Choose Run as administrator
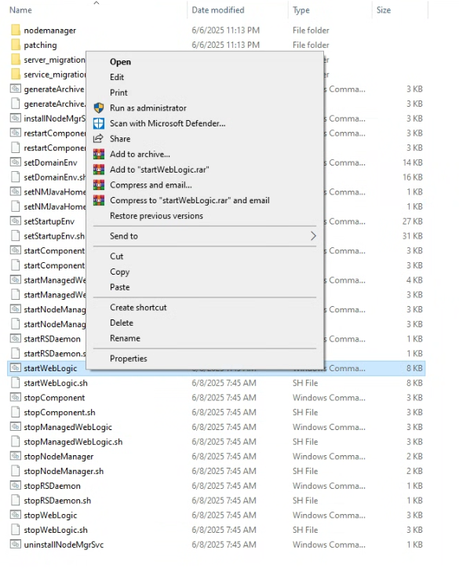 click(x=148, y=108)
